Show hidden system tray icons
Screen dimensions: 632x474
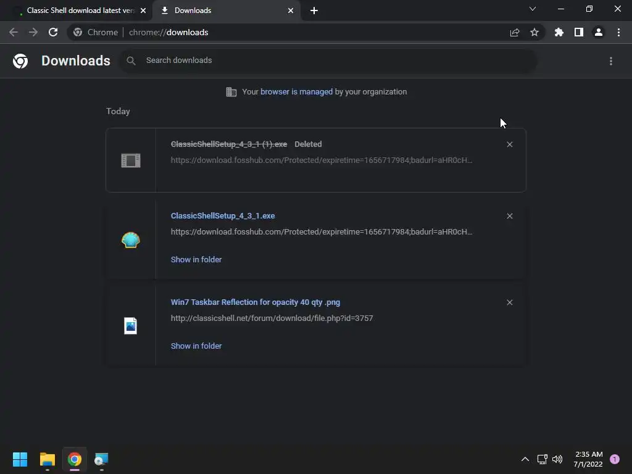(x=525, y=459)
